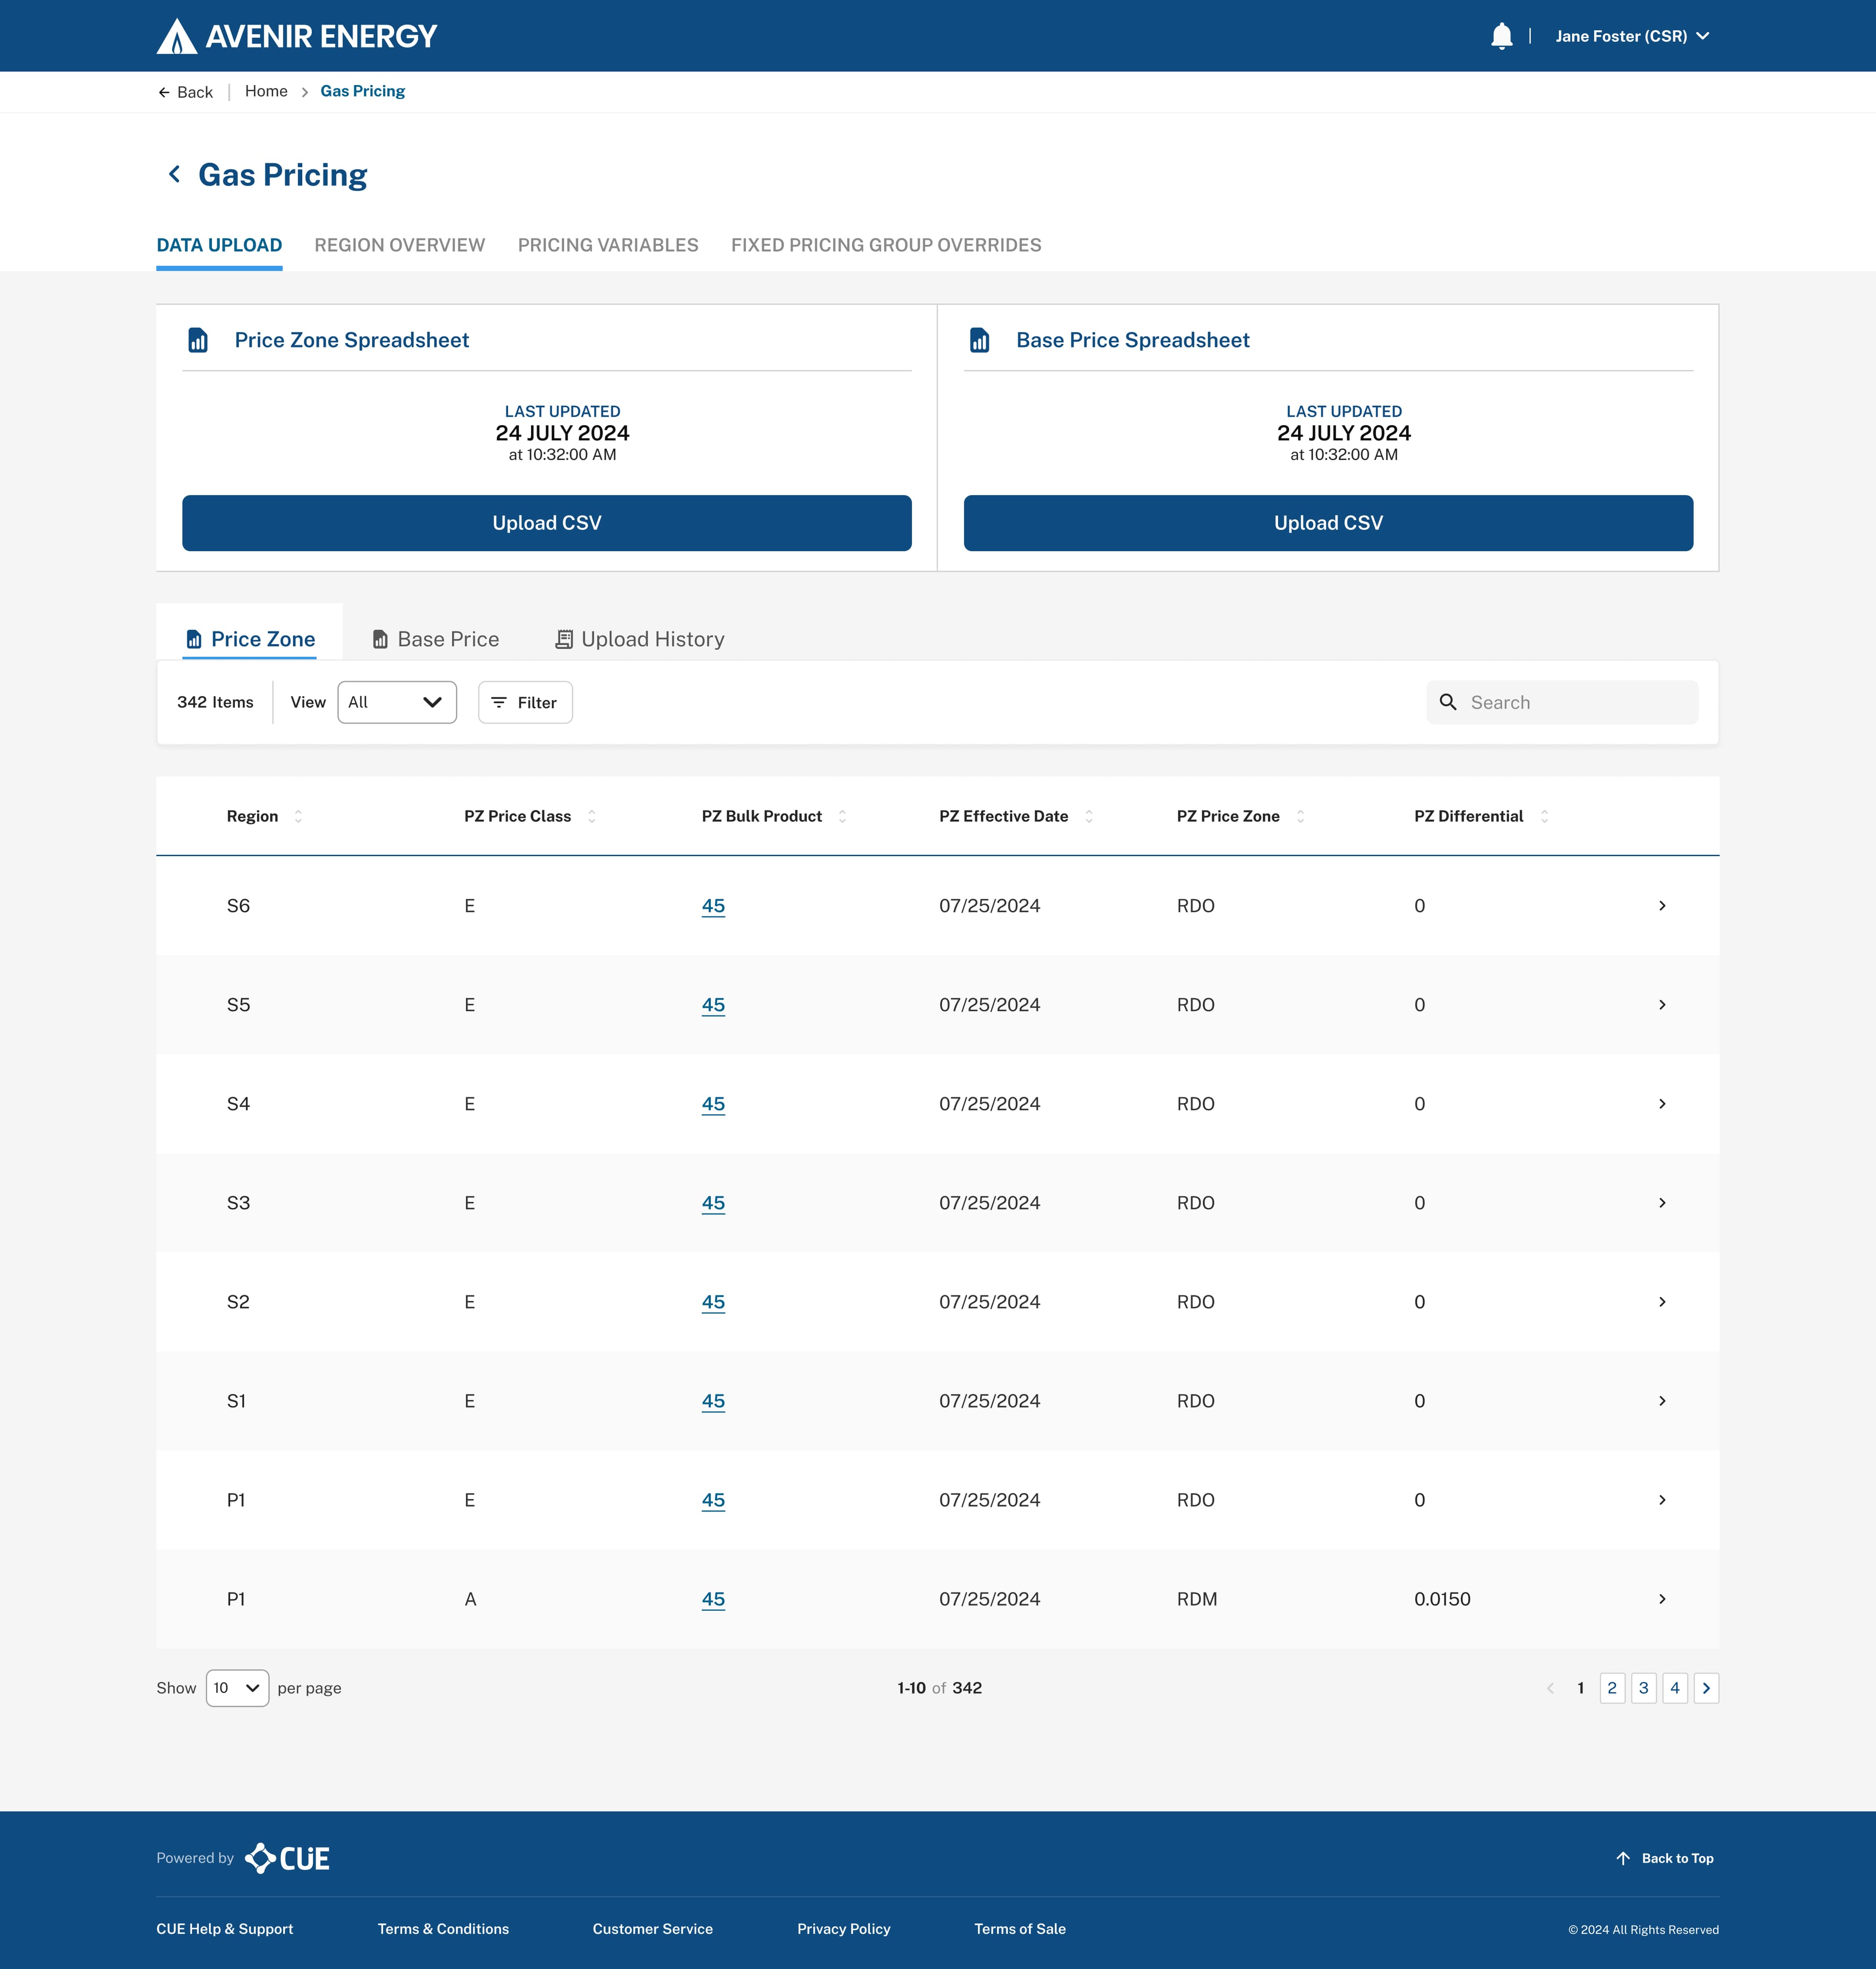Open the Filter button
This screenshot has width=1876, height=1969.
tap(525, 702)
